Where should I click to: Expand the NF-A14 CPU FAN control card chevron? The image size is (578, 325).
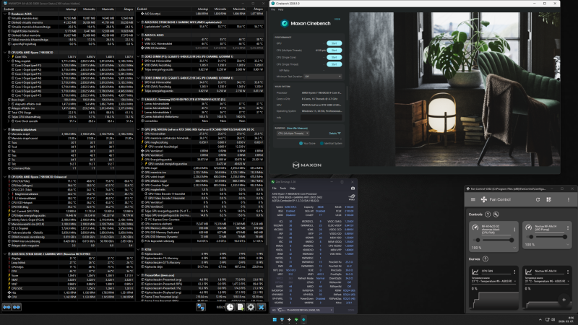click(514, 248)
